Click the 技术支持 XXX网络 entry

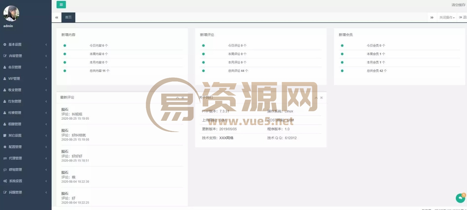point(217,138)
